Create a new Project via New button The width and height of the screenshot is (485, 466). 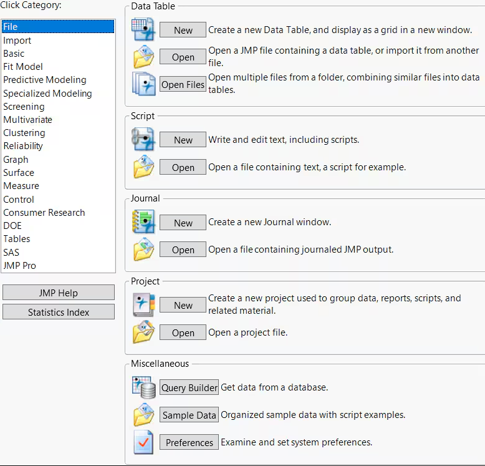(x=183, y=305)
